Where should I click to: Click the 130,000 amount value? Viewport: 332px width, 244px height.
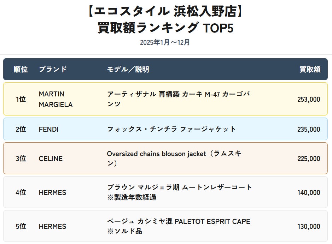click(309, 227)
